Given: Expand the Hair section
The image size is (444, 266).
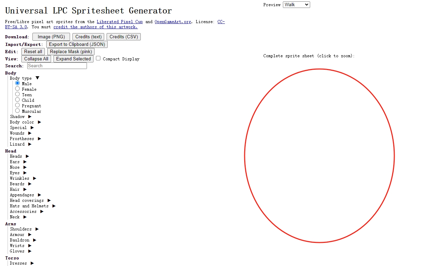Looking at the screenshot, I should tap(18, 189).
